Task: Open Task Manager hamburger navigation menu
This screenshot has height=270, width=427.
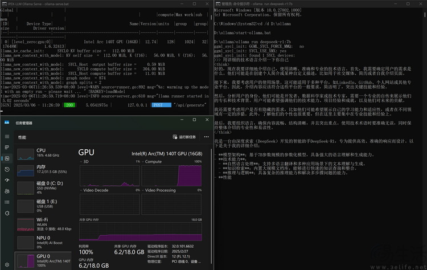Action: pyautogui.click(x=7, y=137)
